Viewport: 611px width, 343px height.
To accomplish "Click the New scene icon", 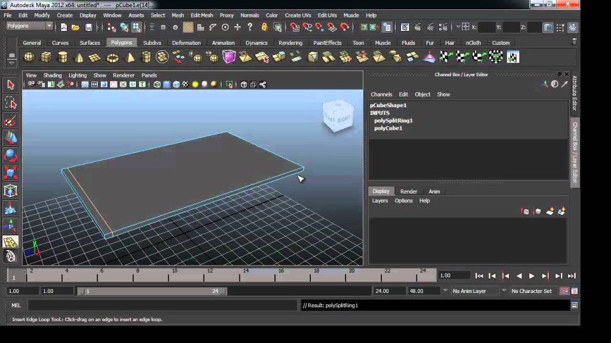I will (63, 27).
